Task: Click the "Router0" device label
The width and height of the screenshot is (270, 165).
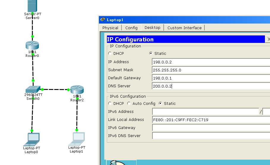Action: tap(32, 56)
